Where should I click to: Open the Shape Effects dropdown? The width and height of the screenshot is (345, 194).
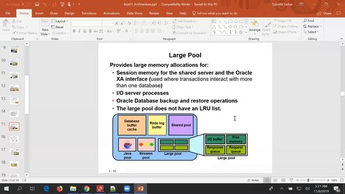[x=286, y=32]
